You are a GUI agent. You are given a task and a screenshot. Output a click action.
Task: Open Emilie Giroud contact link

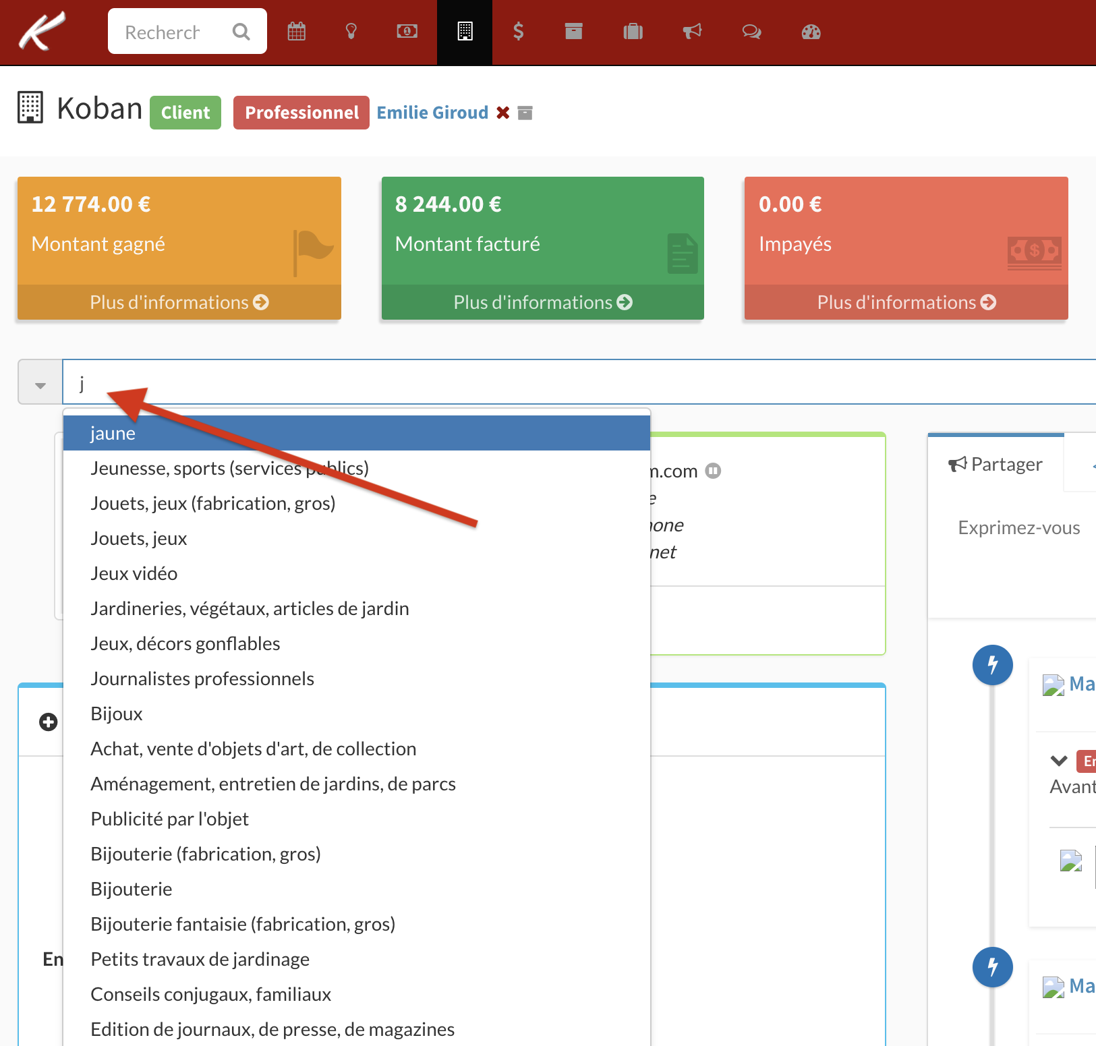click(432, 113)
